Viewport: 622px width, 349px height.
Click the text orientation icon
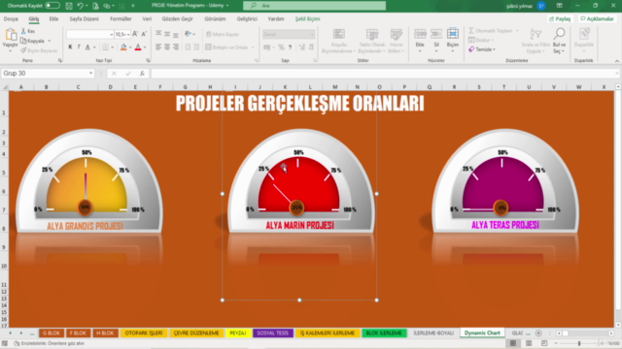point(188,34)
